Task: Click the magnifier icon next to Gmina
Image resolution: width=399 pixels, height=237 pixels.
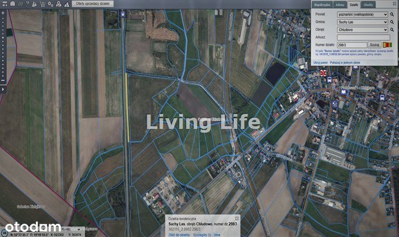Action: pos(392,22)
